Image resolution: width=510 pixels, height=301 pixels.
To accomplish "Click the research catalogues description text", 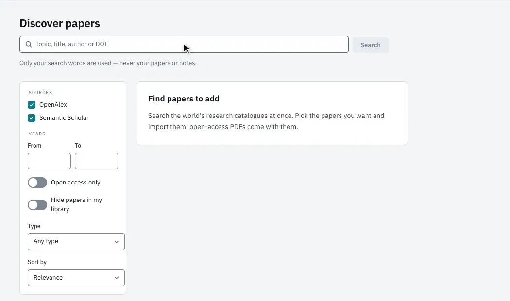I will pos(266,121).
